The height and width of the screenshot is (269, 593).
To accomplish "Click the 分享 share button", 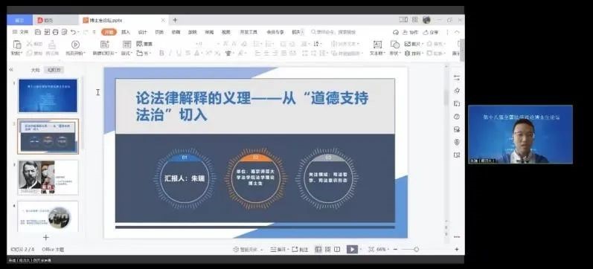I will tap(431, 32).
